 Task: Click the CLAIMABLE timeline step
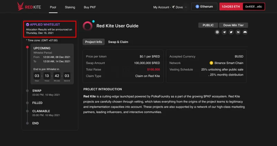tap(41, 111)
